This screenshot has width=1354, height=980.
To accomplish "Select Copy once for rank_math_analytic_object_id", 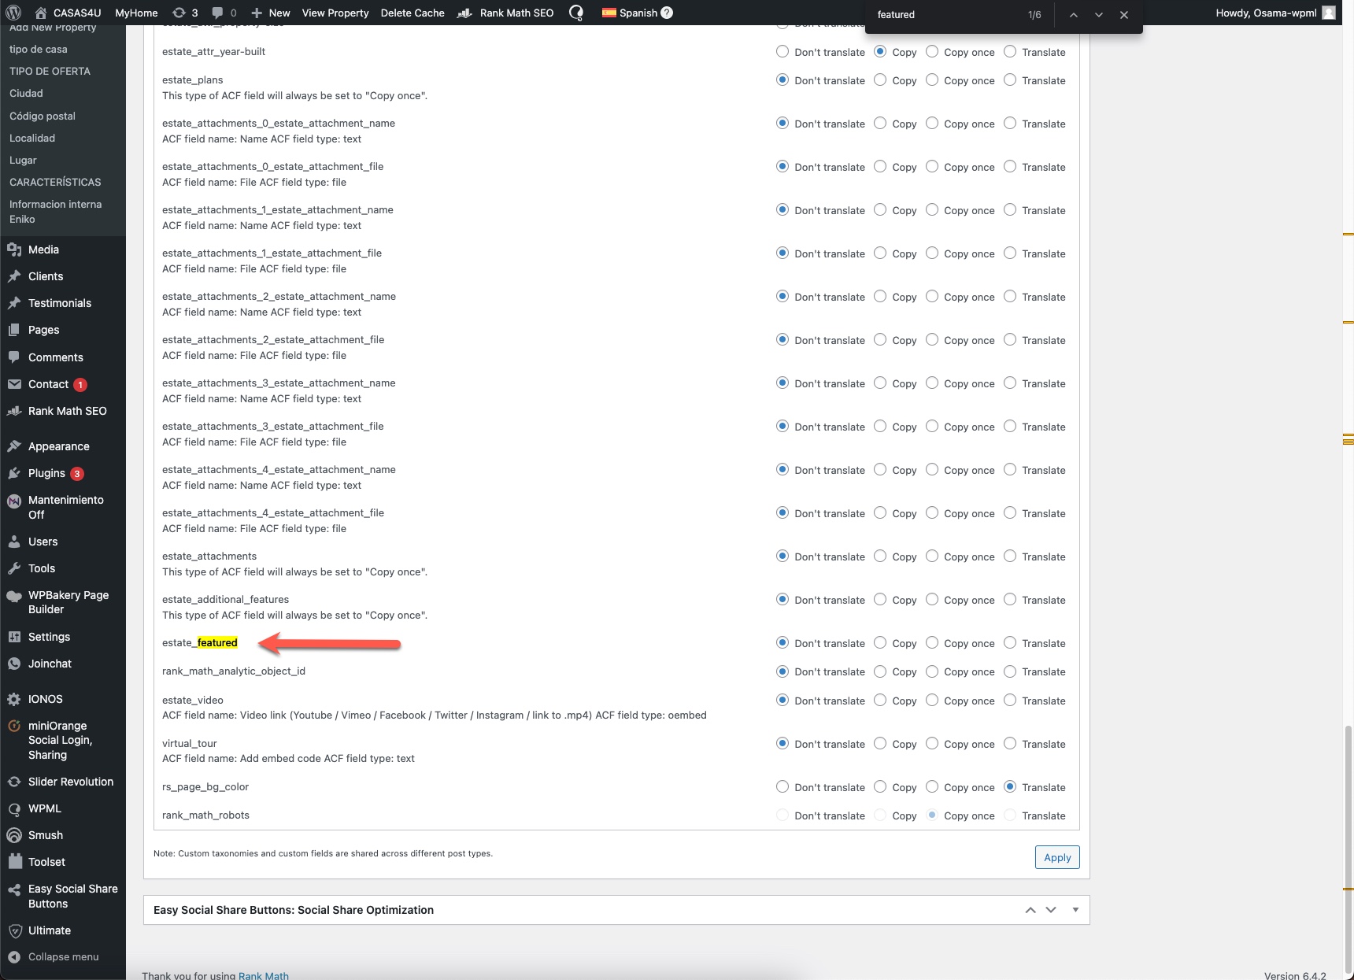I will coord(932,671).
